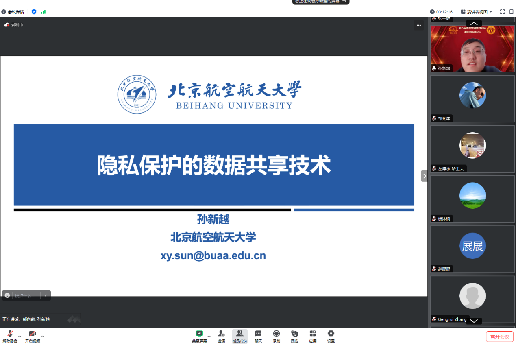
Task: Toggle the side panel icon at top right
Action: click(x=512, y=12)
